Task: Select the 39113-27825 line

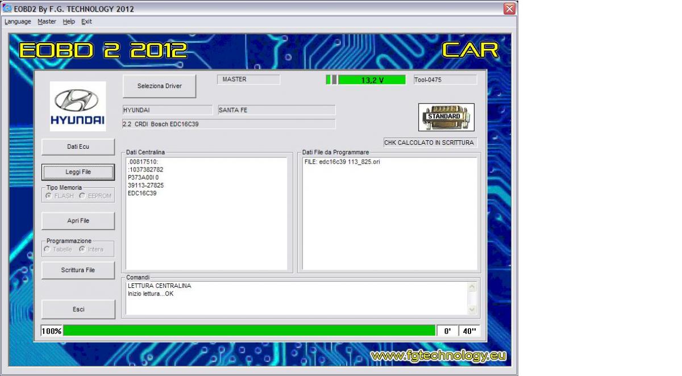Action: pyautogui.click(x=145, y=185)
